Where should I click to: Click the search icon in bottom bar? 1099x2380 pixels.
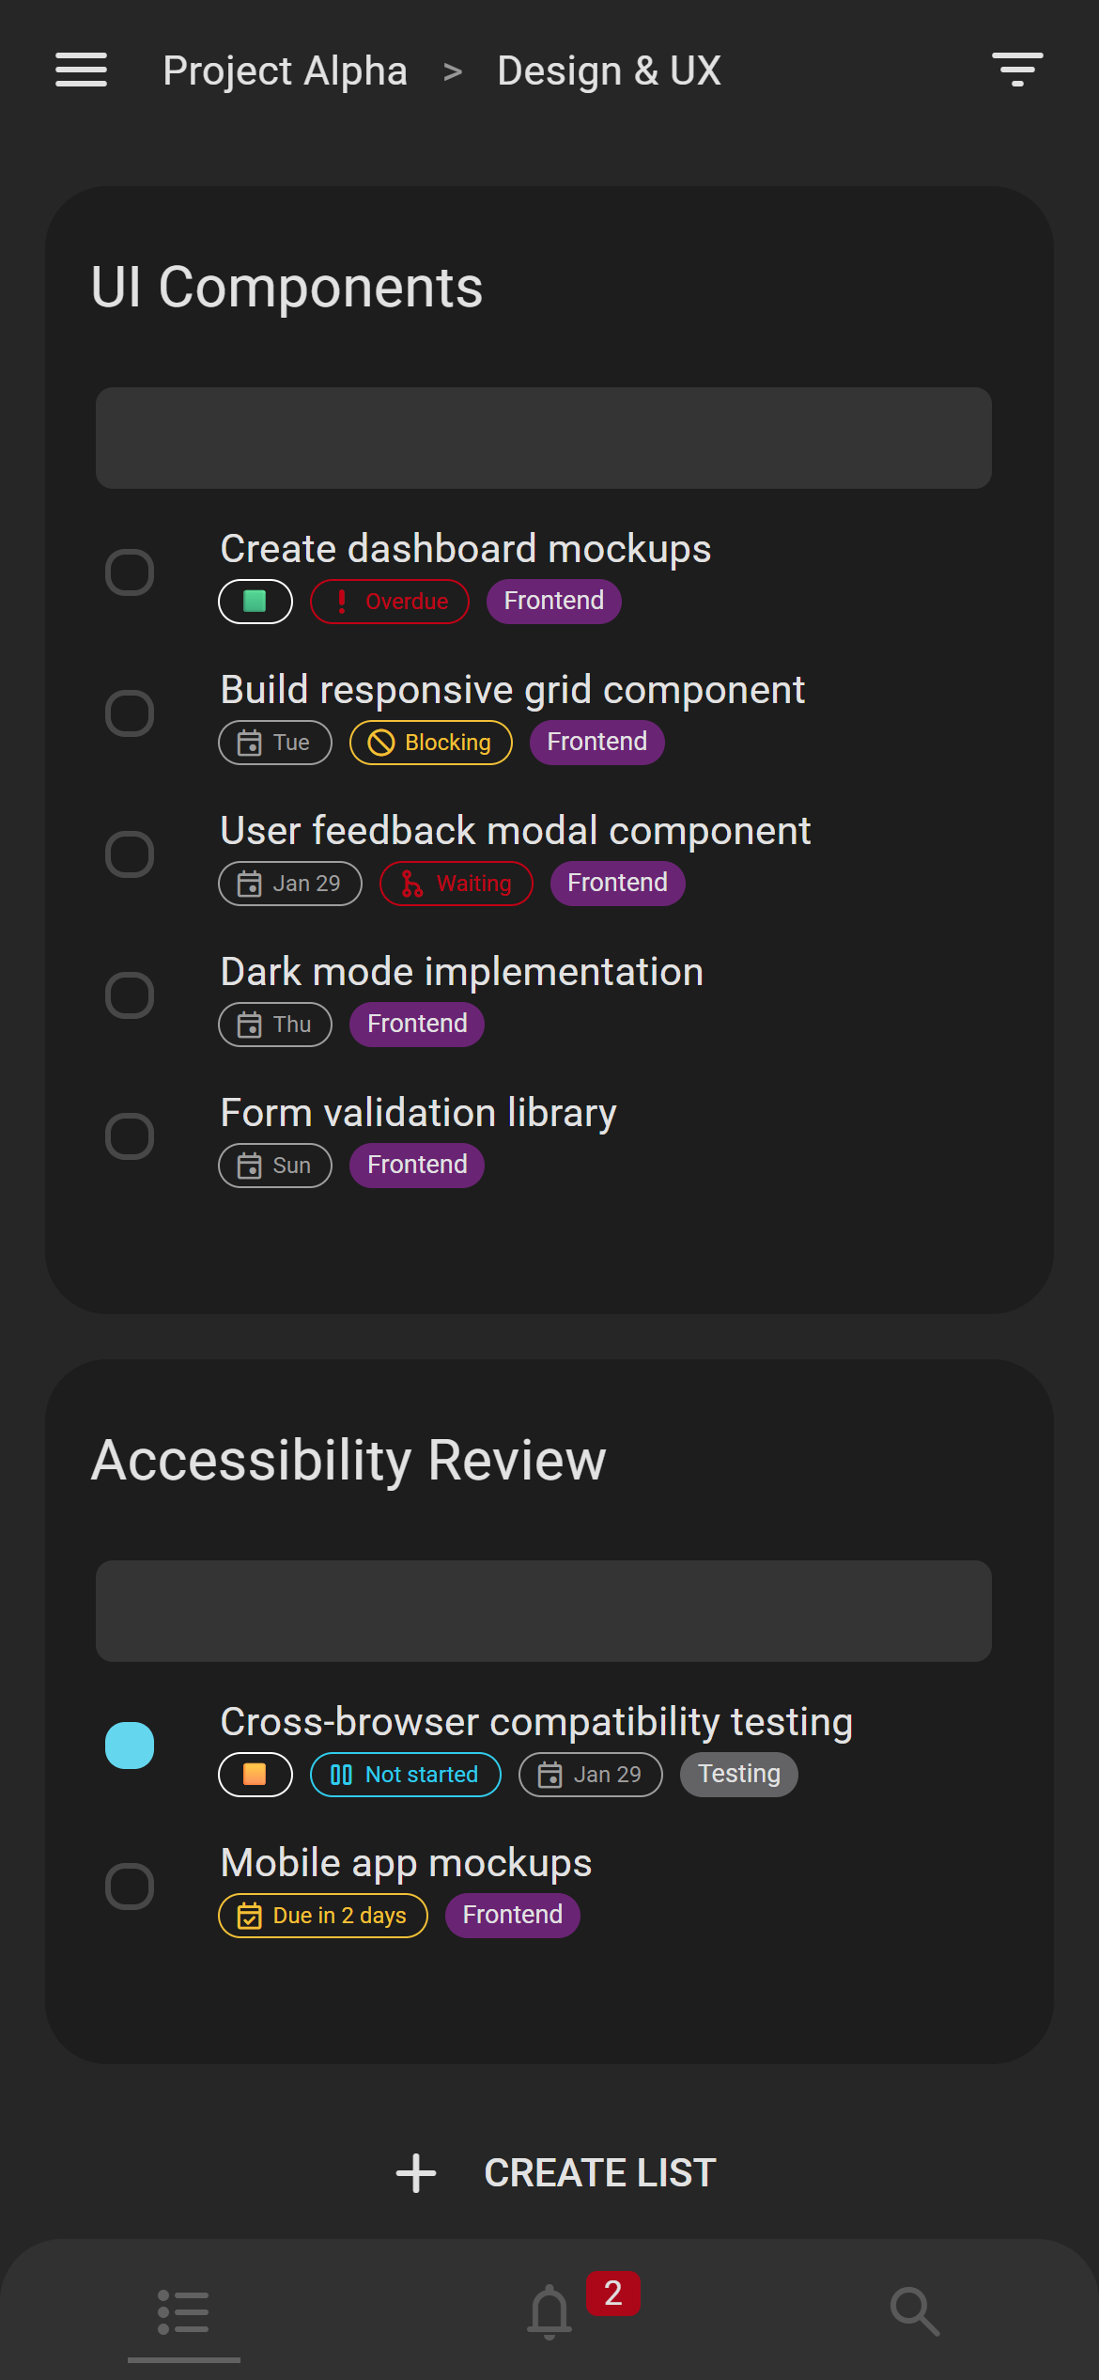tap(914, 2310)
